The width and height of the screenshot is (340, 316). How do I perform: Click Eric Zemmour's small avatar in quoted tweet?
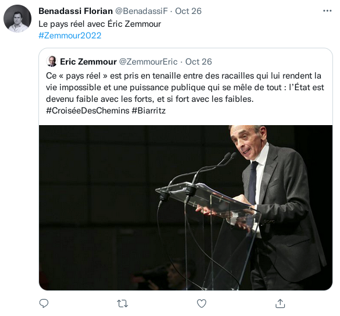(52, 61)
